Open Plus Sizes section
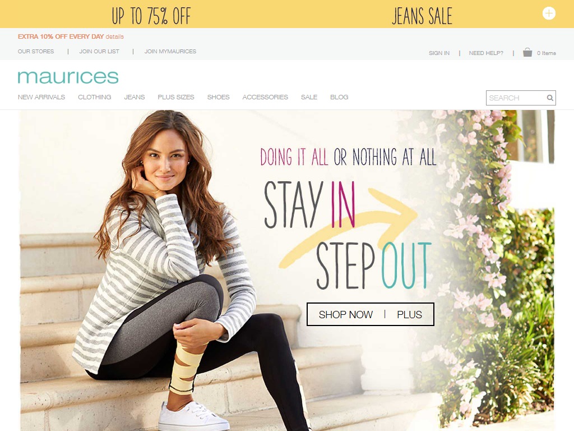This screenshot has width=574, height=431. coord(176,97)
